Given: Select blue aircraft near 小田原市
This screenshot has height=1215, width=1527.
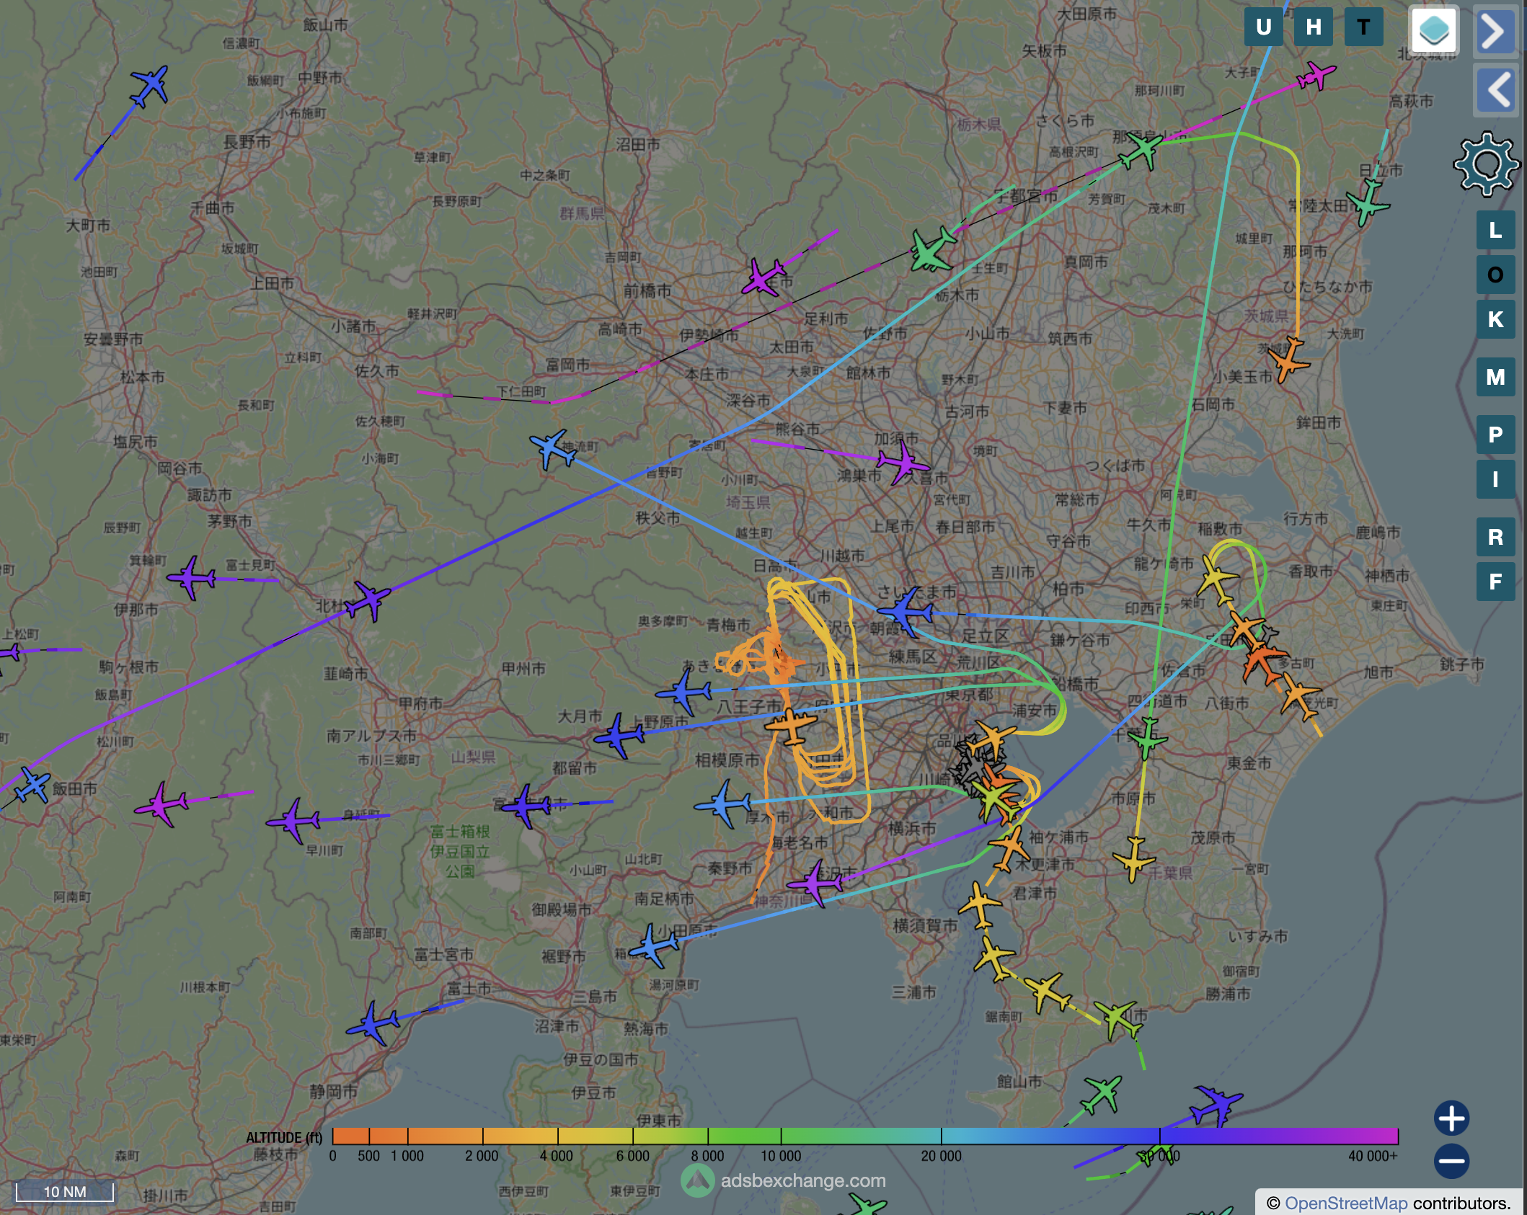Looking at the screenshot, I should [655, 945].
